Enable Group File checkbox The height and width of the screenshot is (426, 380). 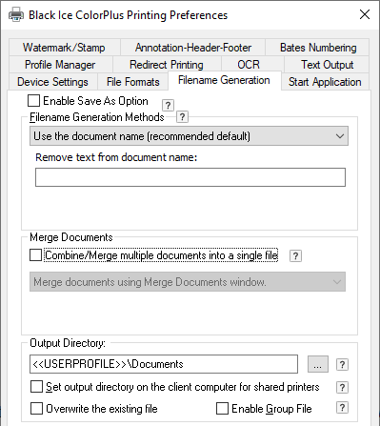tap(222, 409)
